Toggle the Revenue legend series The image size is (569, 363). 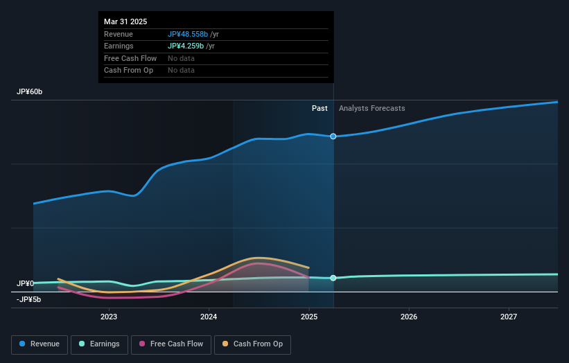pos(40,344)
